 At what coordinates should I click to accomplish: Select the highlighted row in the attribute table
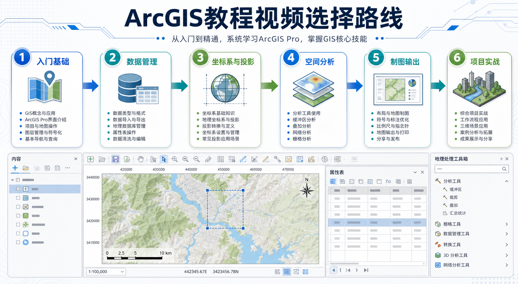(377, 222)
